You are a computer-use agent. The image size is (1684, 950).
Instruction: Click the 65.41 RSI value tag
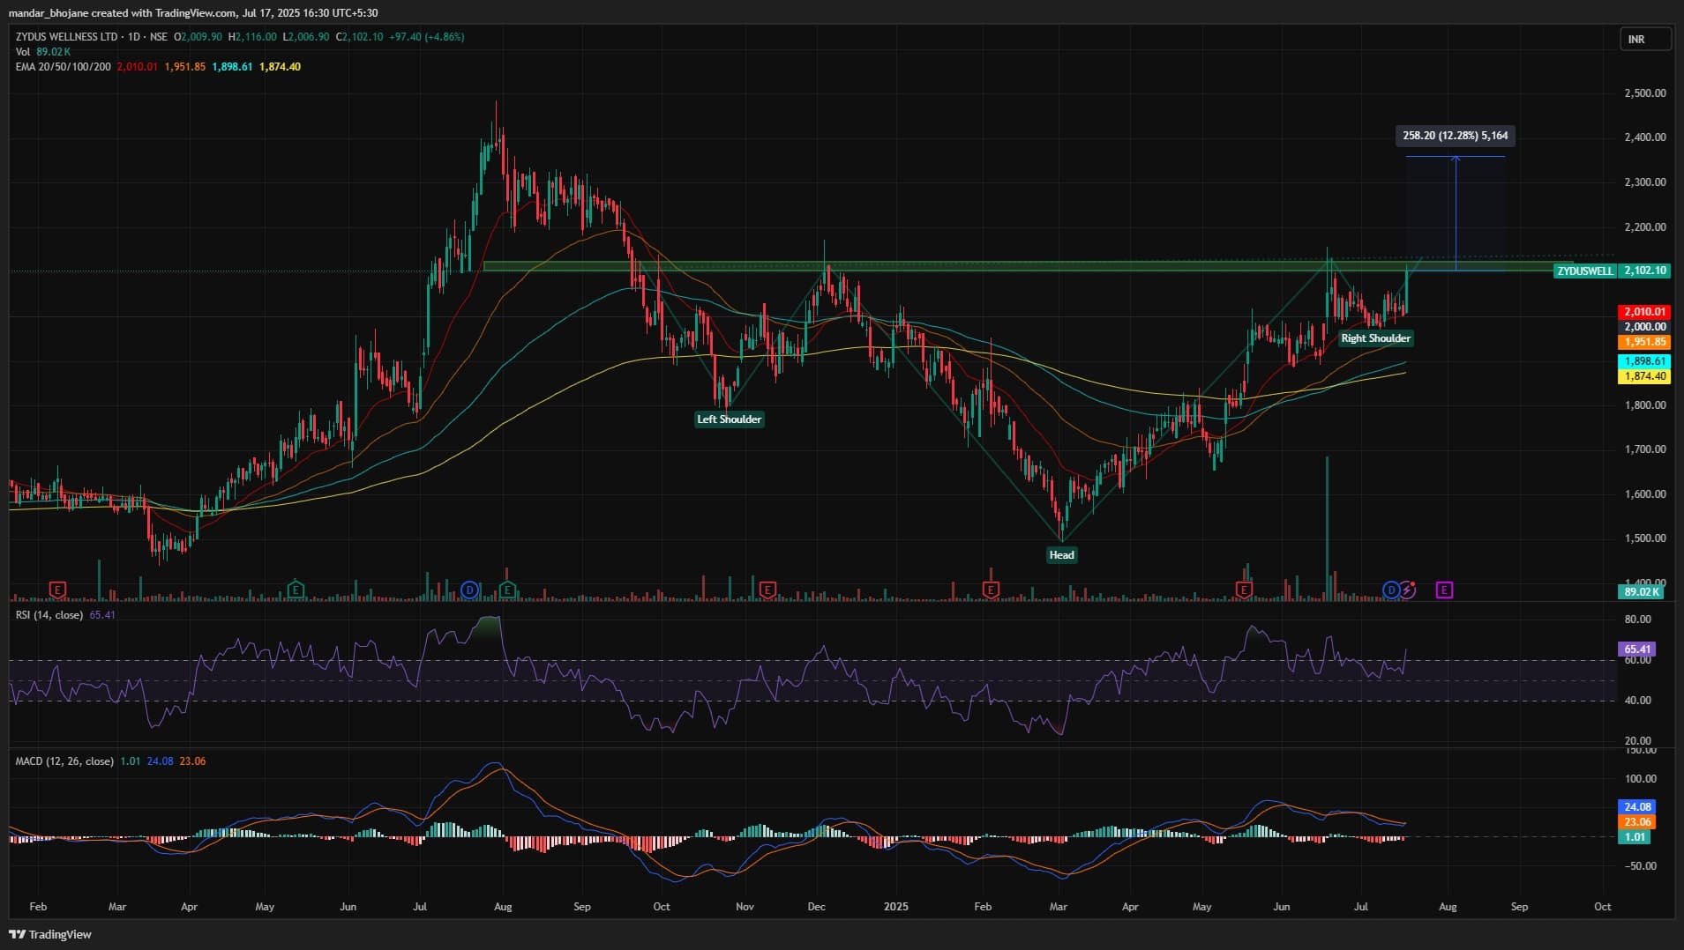[x=1637, y=649]
